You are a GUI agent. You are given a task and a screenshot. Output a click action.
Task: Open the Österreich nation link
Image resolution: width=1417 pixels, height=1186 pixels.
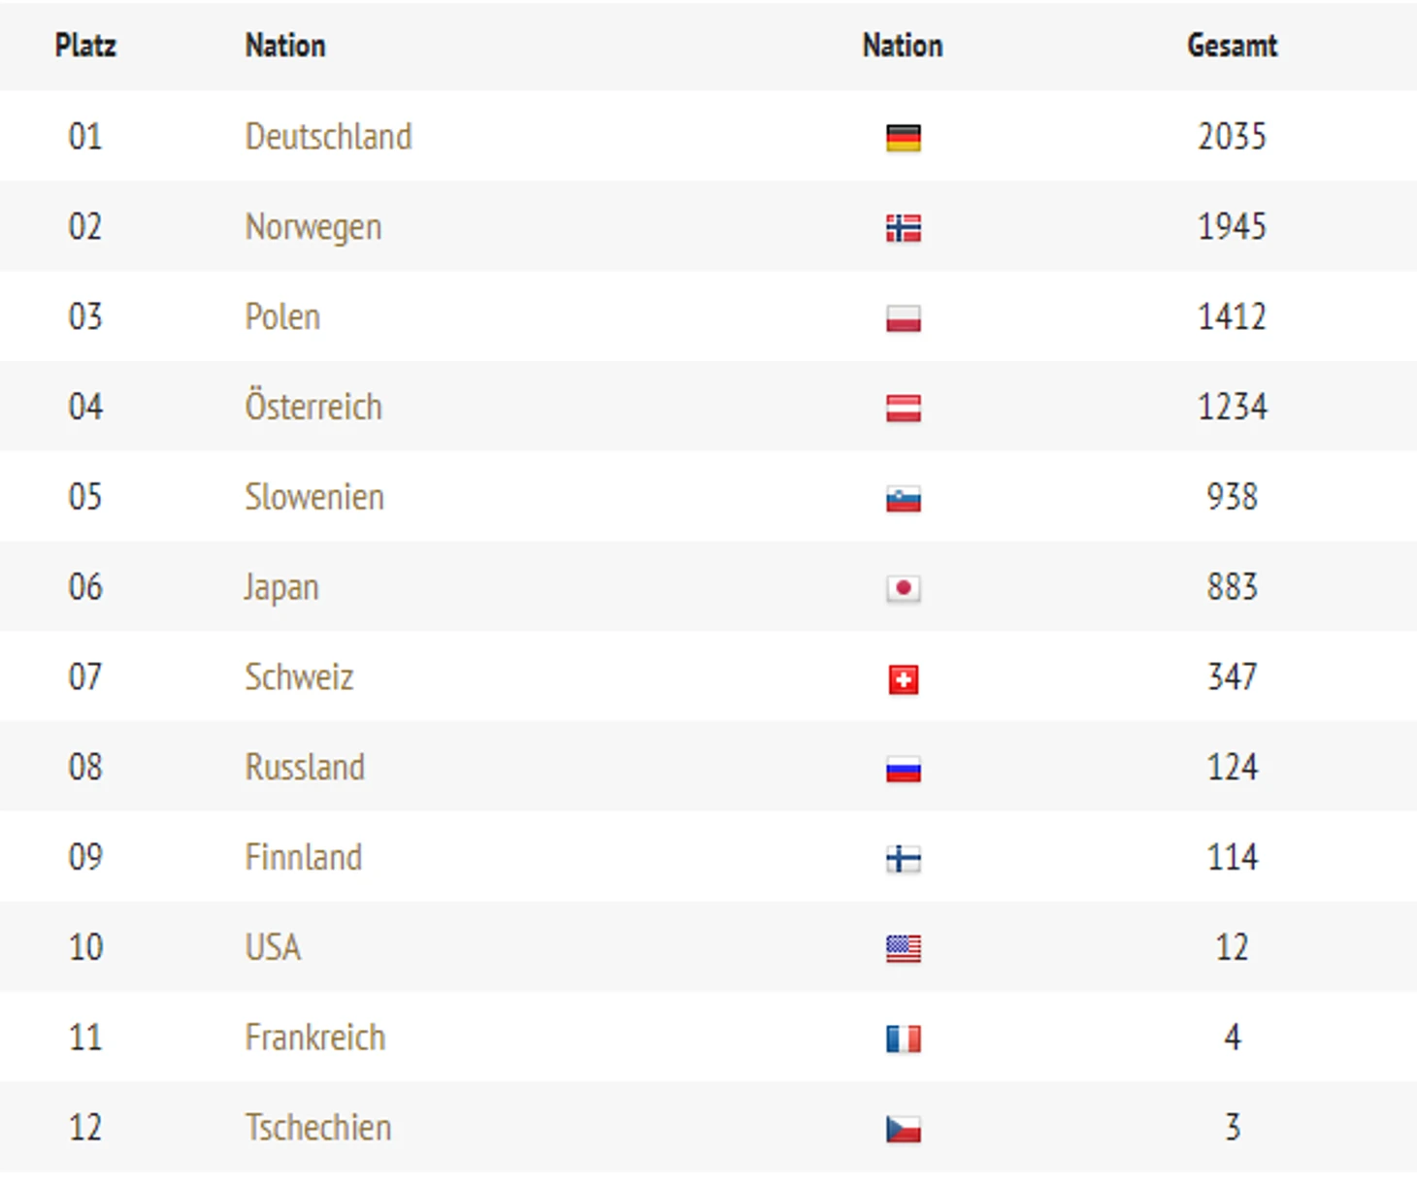(313, 406)
